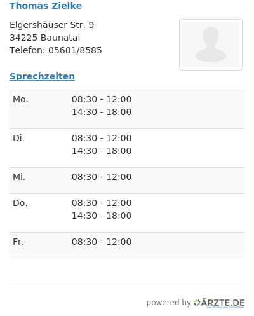
Task: Select the Mi. weekday row label
Action: (x=19, y=177)
